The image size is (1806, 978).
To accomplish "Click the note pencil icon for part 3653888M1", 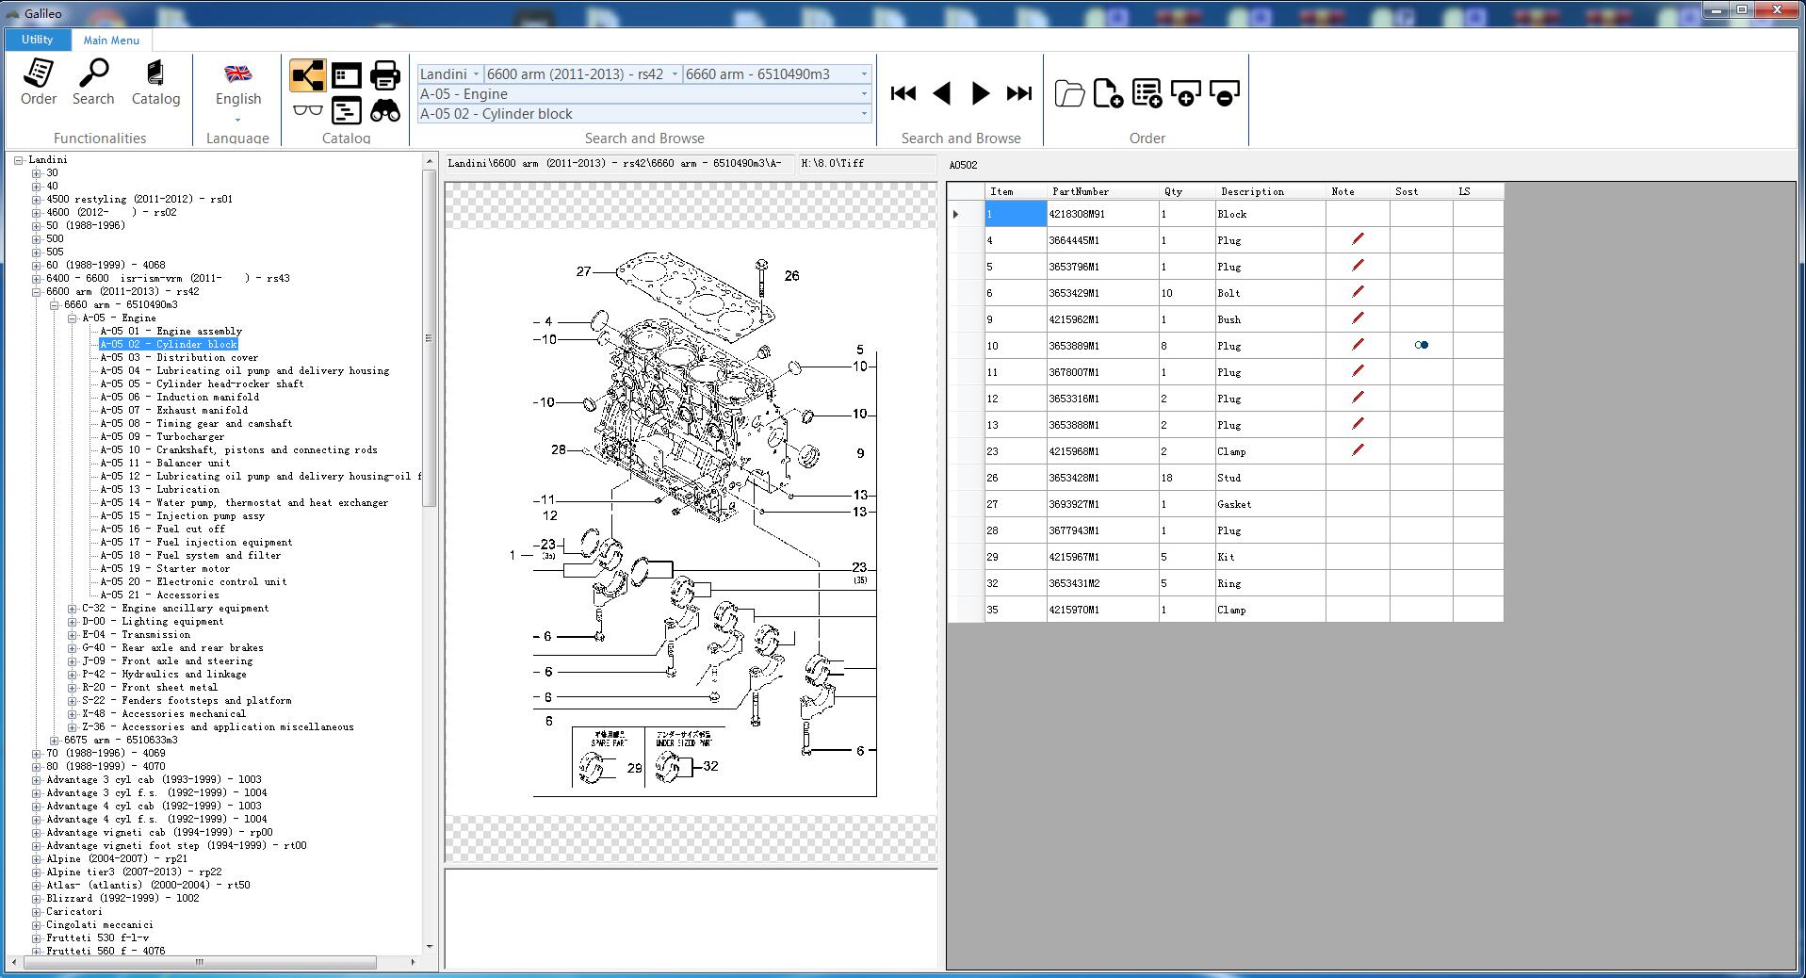I will coord(1358,424).
